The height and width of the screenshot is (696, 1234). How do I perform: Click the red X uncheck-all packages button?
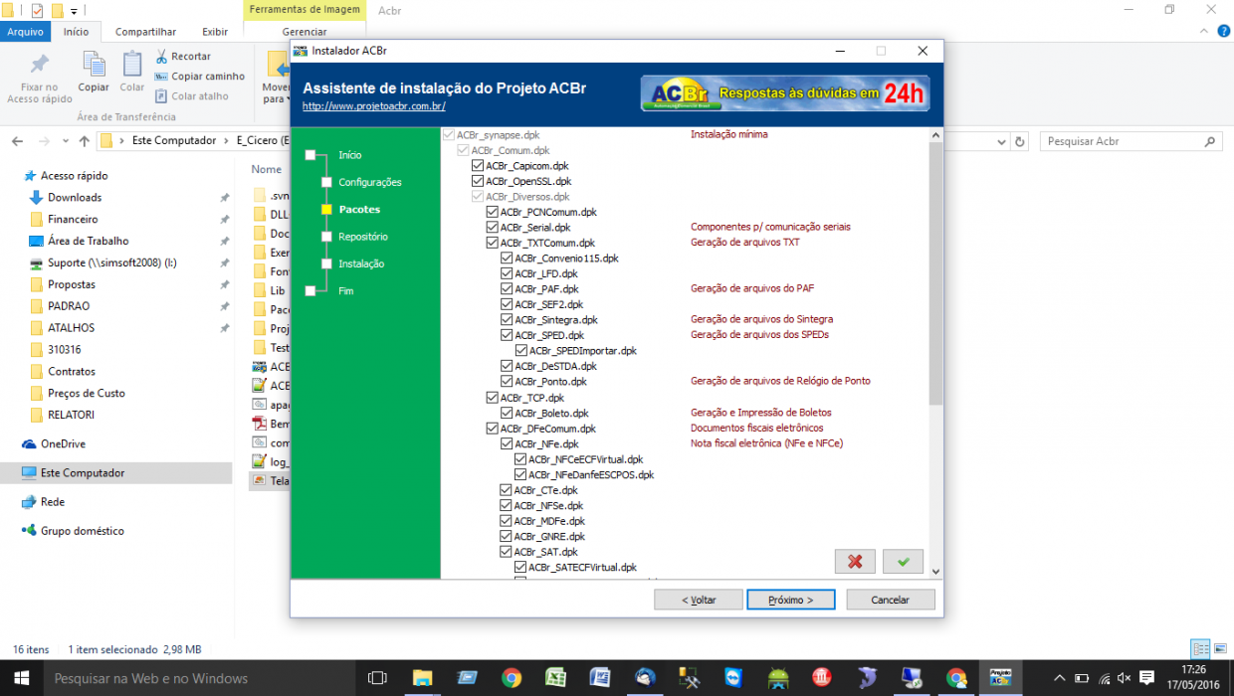855,562
